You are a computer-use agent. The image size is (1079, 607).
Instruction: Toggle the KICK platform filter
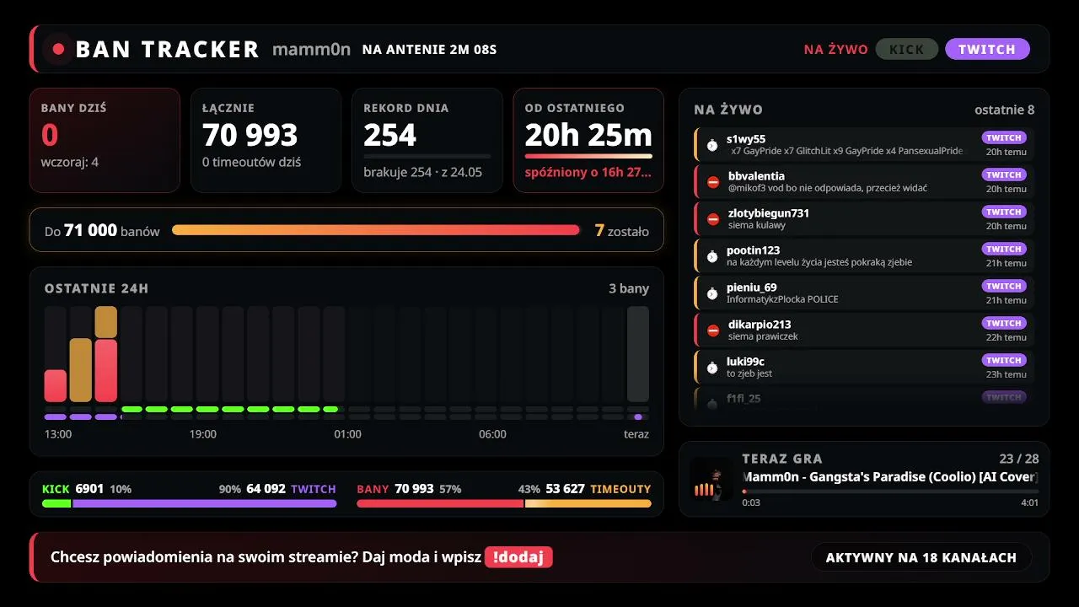click(907, 49)
